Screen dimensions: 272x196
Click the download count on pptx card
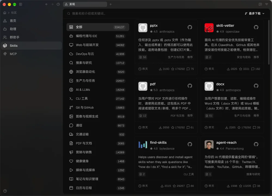pos(164,69)
